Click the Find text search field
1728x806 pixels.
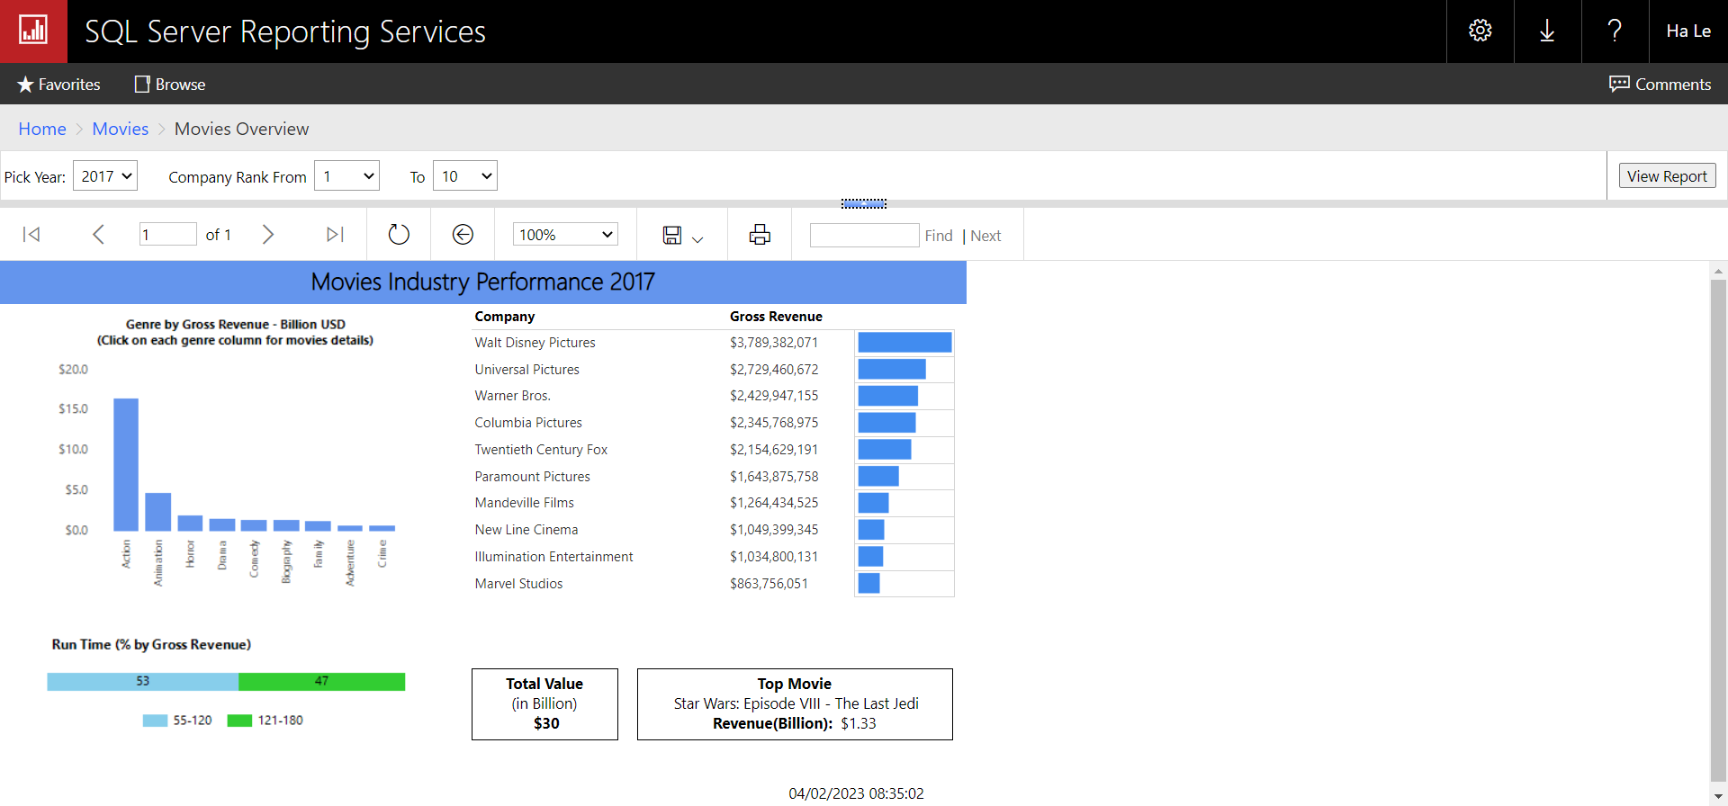864,236
